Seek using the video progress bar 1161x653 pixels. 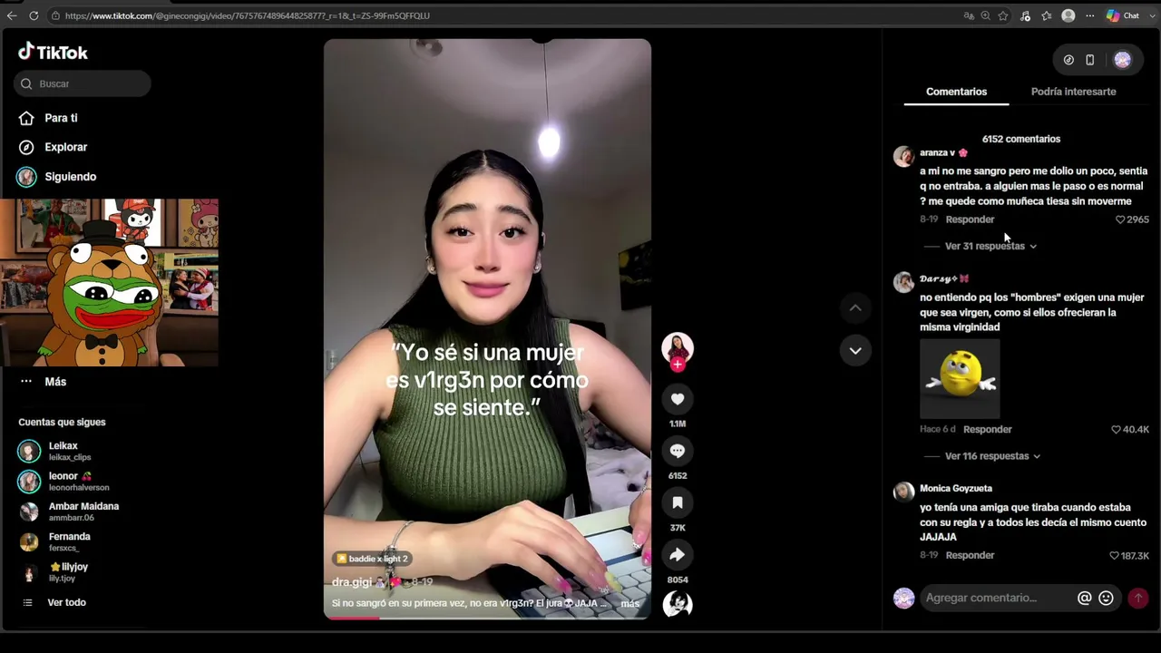coord(487,618)
